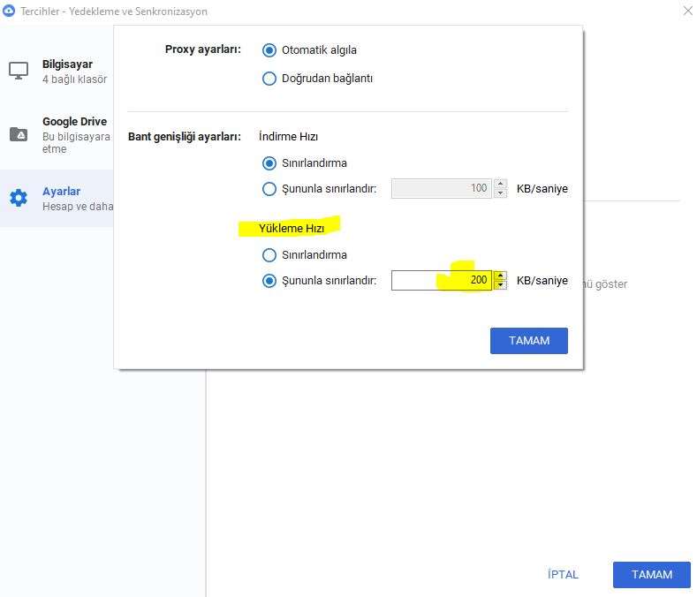Select Sınırlandırma under Yükleme Hızı

[269, 255]
